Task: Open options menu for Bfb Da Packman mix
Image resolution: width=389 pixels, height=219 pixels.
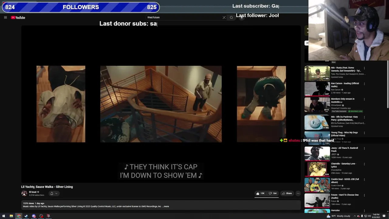Action: tap(364, 117)
